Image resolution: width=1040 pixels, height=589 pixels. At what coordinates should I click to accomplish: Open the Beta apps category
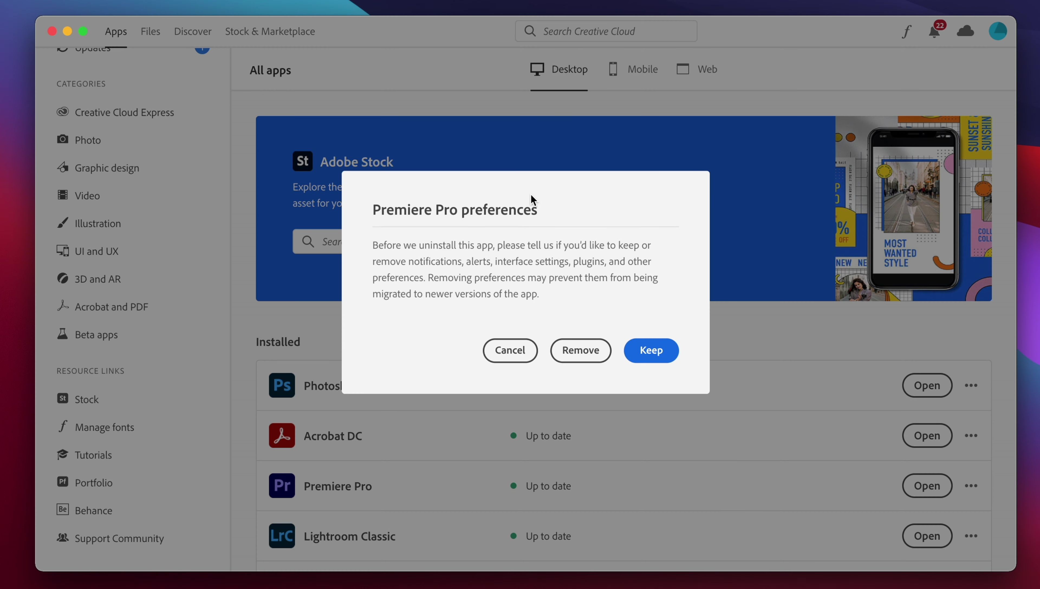[87, 335]
